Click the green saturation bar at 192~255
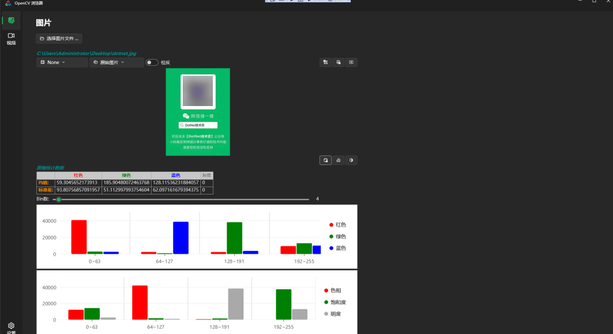Screen dimensions: 613x334 [283, 305]
